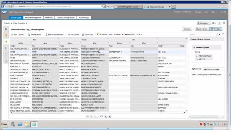Viewport: 231px width, 130px height.
Task: Click the page number input field
Action: [x=96, y=116]
